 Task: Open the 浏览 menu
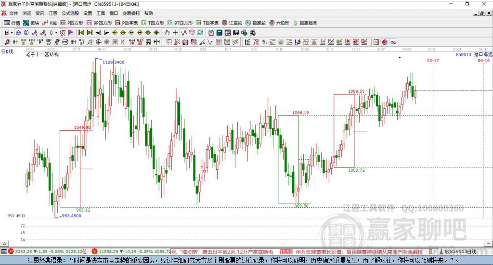[x=27, y=13]
